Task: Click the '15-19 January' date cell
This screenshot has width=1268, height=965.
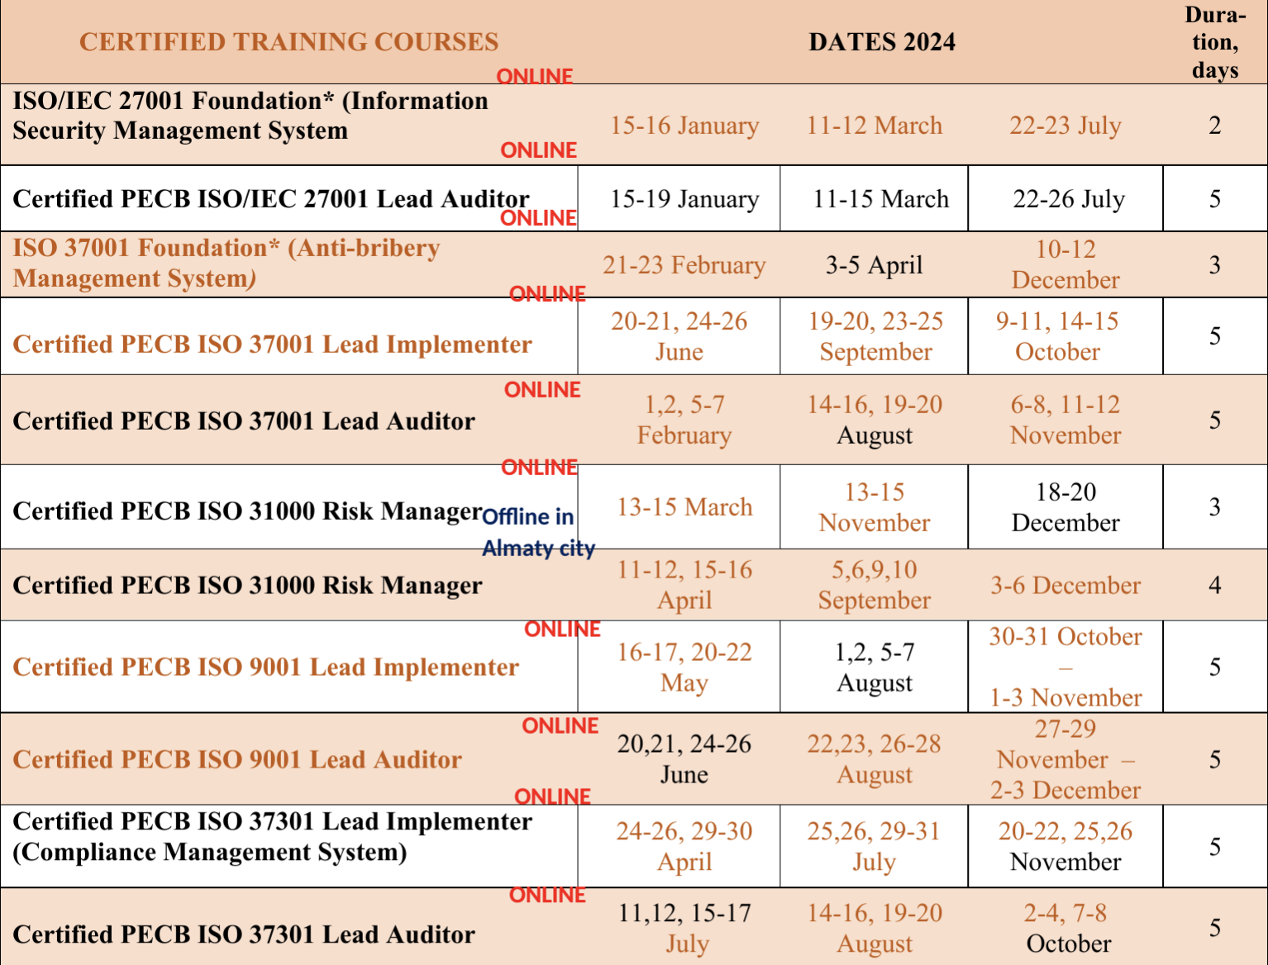Action: tap(684, 199)
